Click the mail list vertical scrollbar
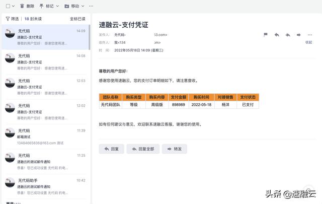322x204 pixels. coord(90,37)
